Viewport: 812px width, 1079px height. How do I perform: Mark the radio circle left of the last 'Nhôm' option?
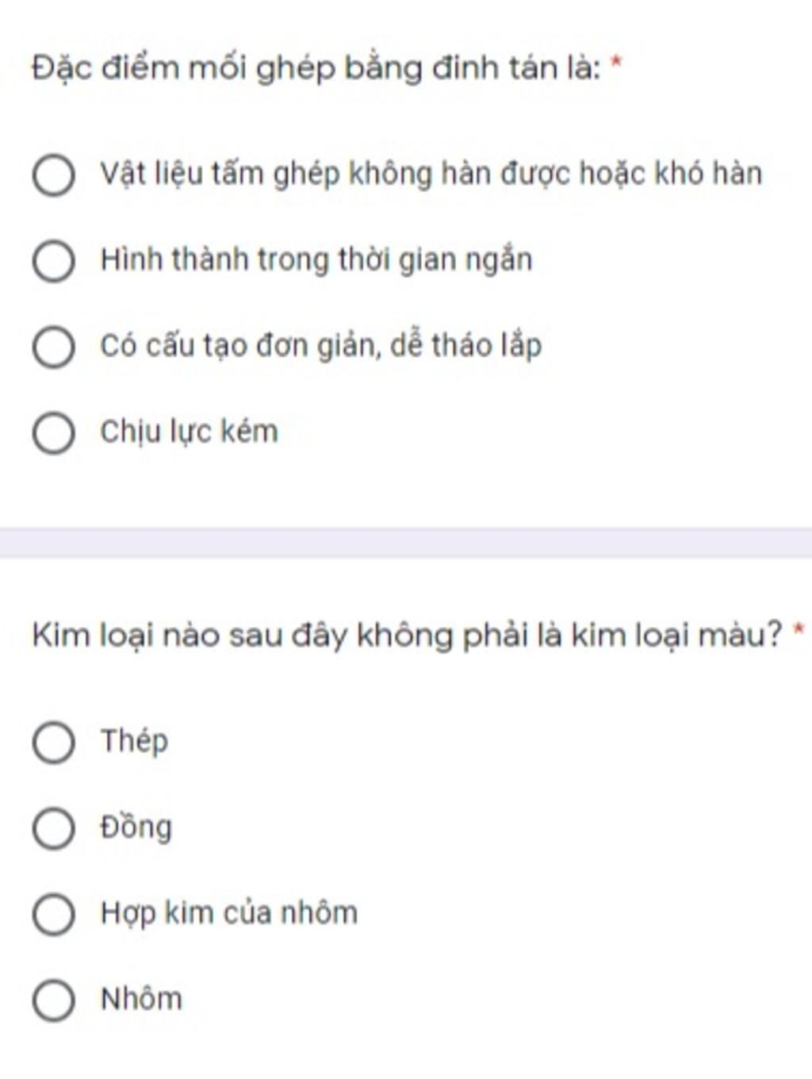coord(54,1000)
